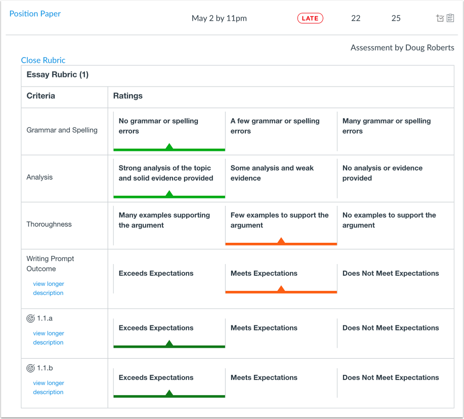Open the Position Paper assignment link
The height and width of the screenshot is (419, 464).
click(x=35, y=14)
